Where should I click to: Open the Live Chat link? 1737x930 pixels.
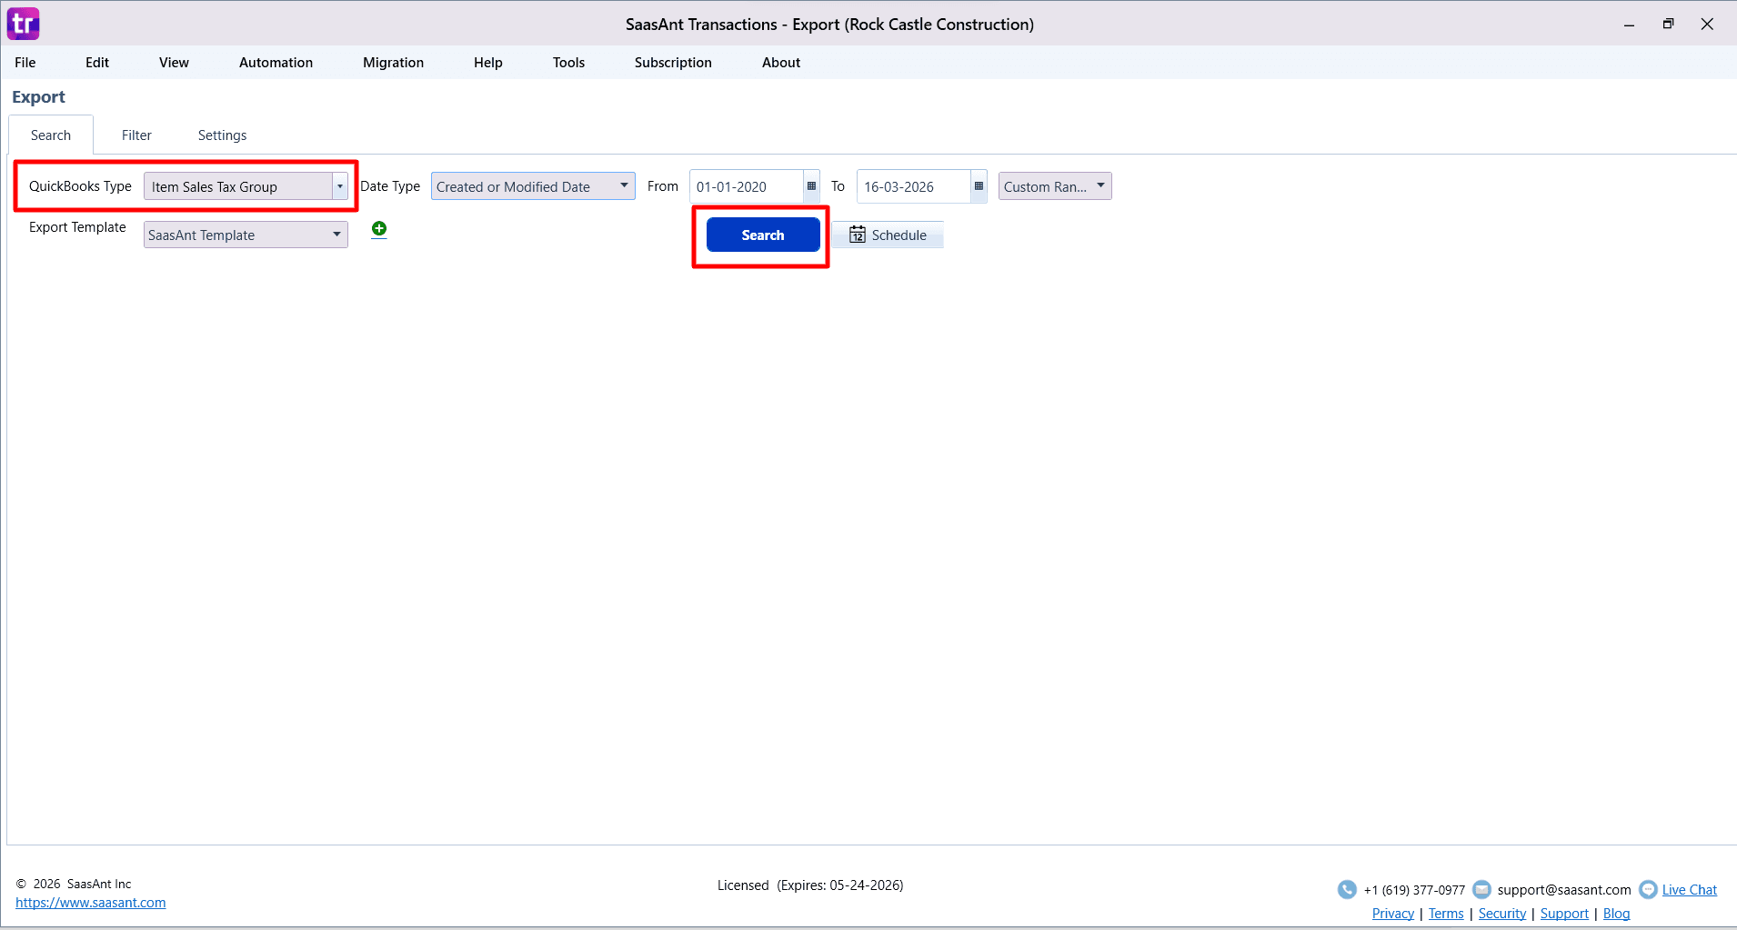click(1689, 890)
